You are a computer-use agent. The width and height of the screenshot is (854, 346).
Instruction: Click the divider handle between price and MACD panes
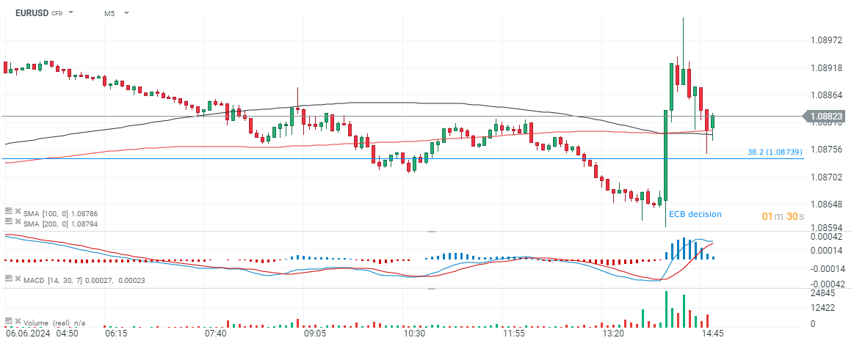432,231
